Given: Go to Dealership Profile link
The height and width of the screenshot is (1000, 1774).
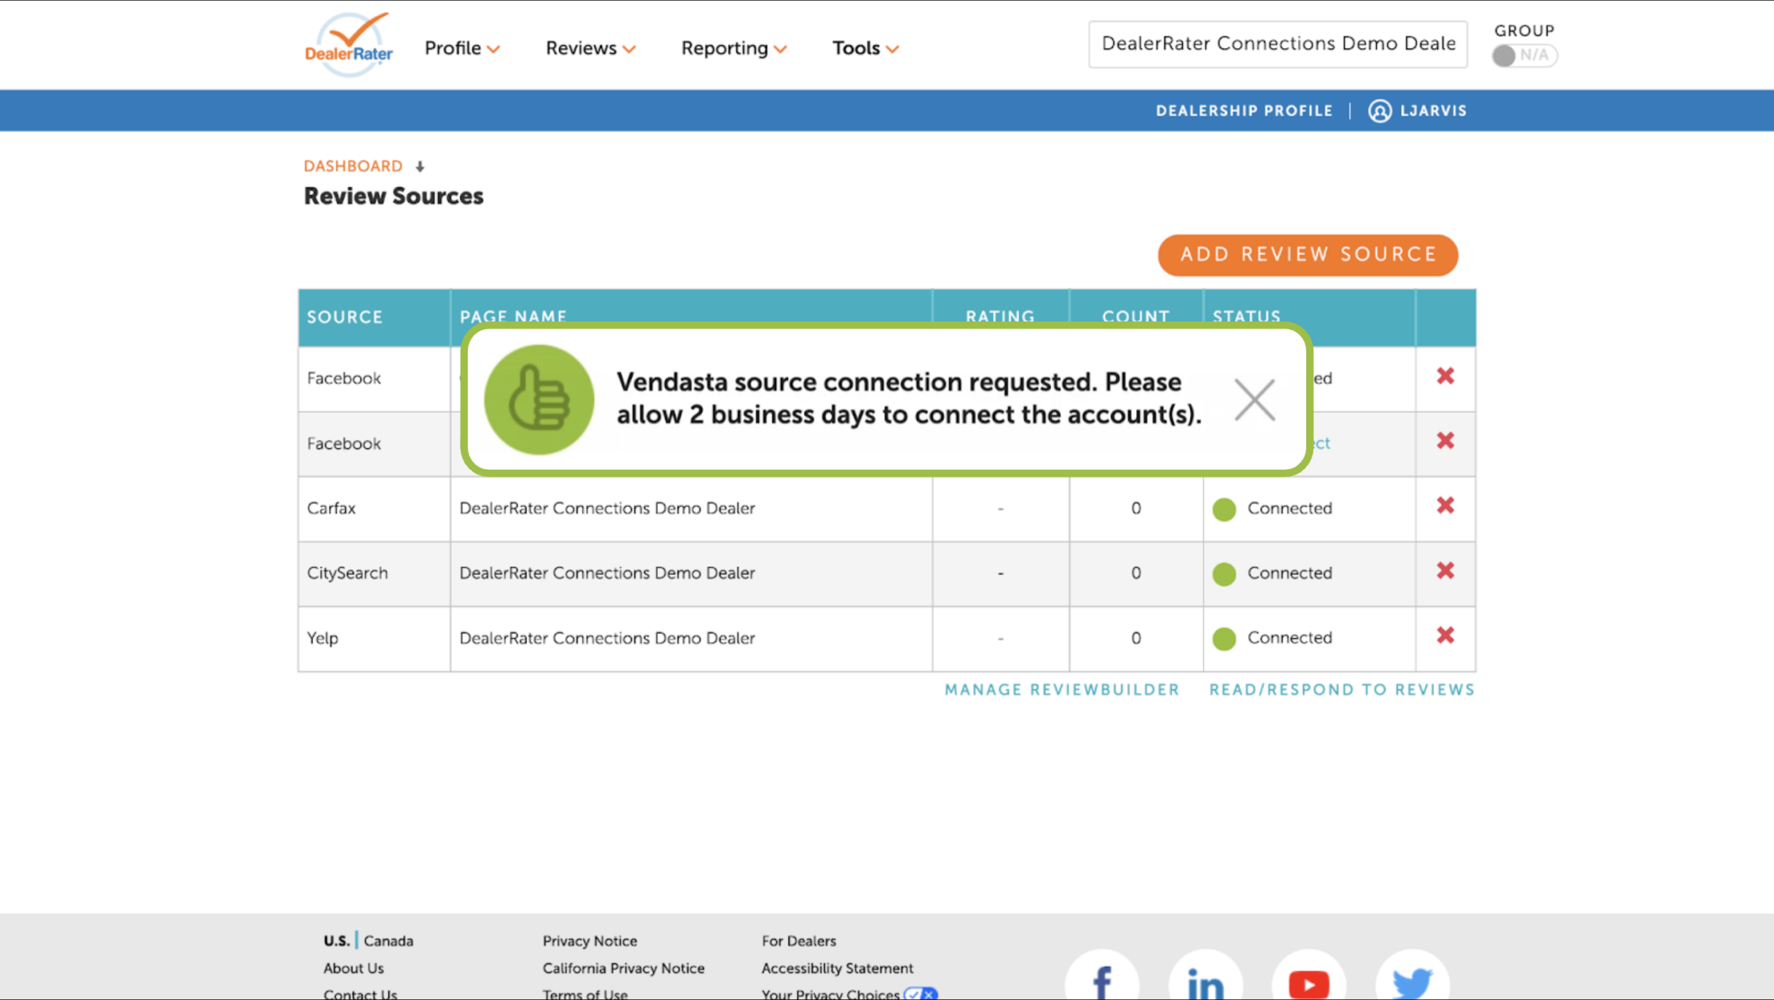Looking at the screenshot, I should point(1244,111).
